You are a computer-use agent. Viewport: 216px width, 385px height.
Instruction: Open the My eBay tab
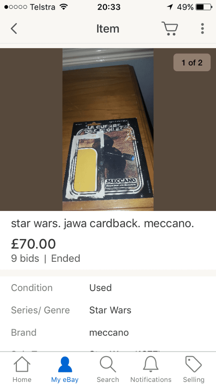65,369
